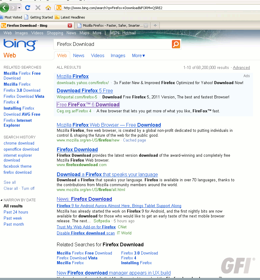The height and width of the screenshot is (280, 260).
Task: Click chrome download in search history
Action: [x=19, y=143]
